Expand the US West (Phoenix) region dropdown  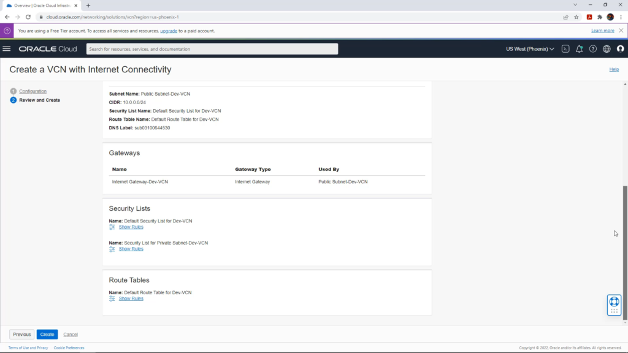point(529,49)
